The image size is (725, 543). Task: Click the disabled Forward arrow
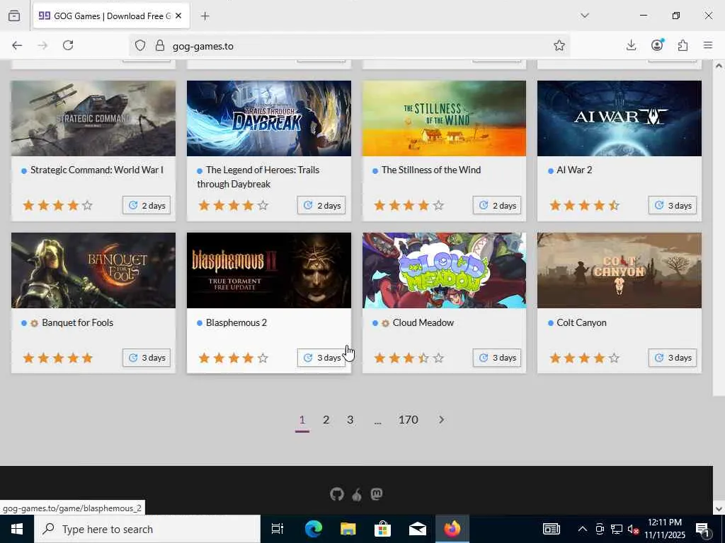(42, 45)
